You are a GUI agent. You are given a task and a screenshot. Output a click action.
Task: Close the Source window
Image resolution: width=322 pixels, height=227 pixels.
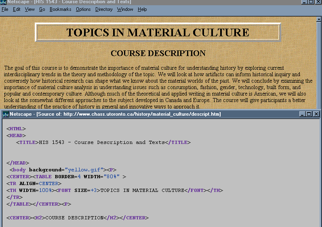click(x=316, y=114)
